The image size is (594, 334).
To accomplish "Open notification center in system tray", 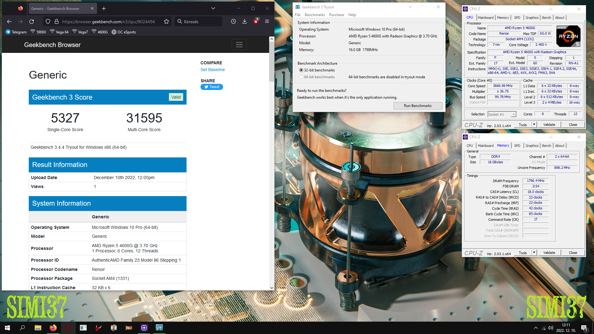I will tap(584, 328).
